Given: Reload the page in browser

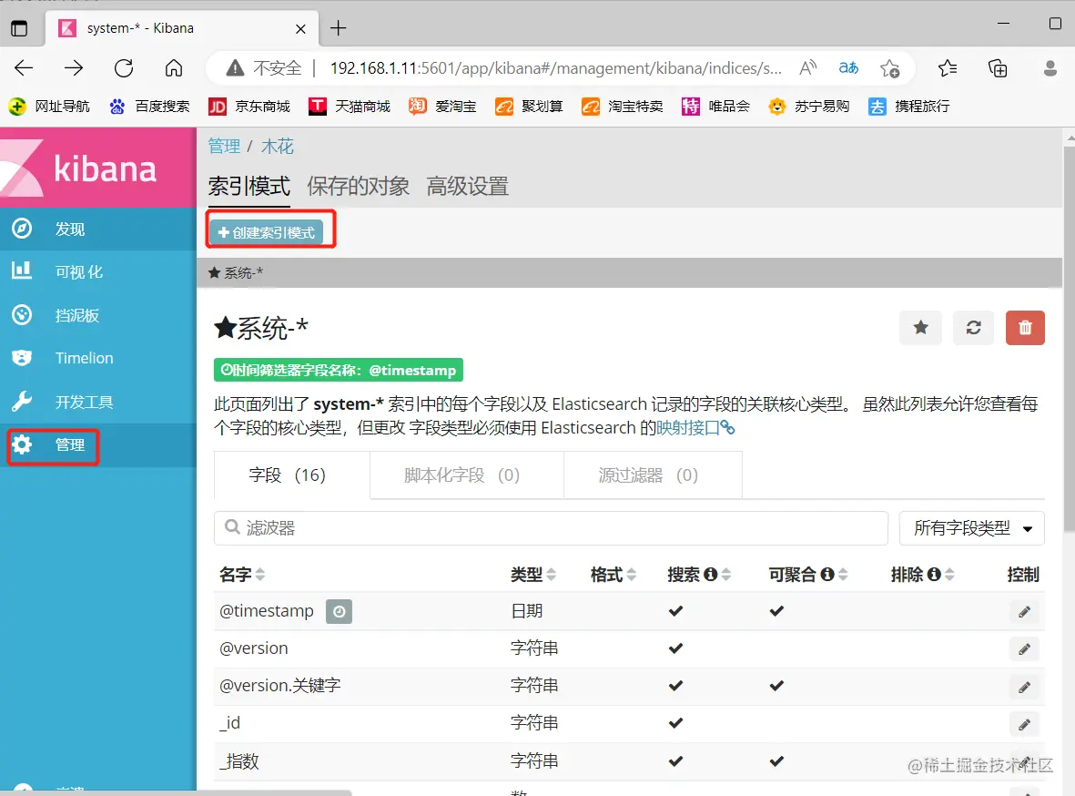Looking at the screenshot, I should click(x=124, y=68).
